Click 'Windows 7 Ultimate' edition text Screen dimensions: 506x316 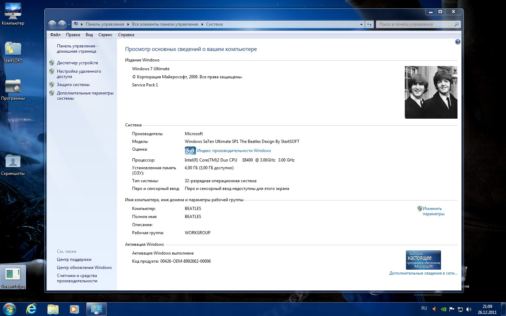click(x=151, y=69)
